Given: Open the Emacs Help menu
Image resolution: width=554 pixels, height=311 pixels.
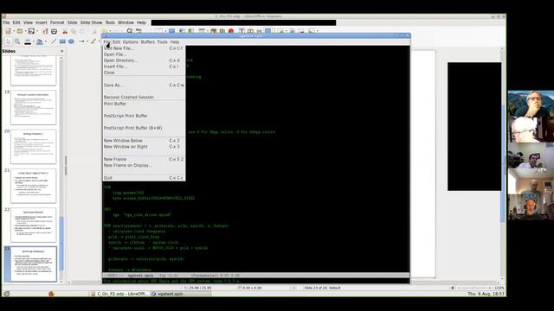Looking at the screenshot, I should 175,42.
